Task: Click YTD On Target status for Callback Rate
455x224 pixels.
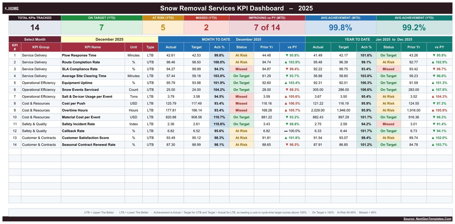Action: point(388,131)
